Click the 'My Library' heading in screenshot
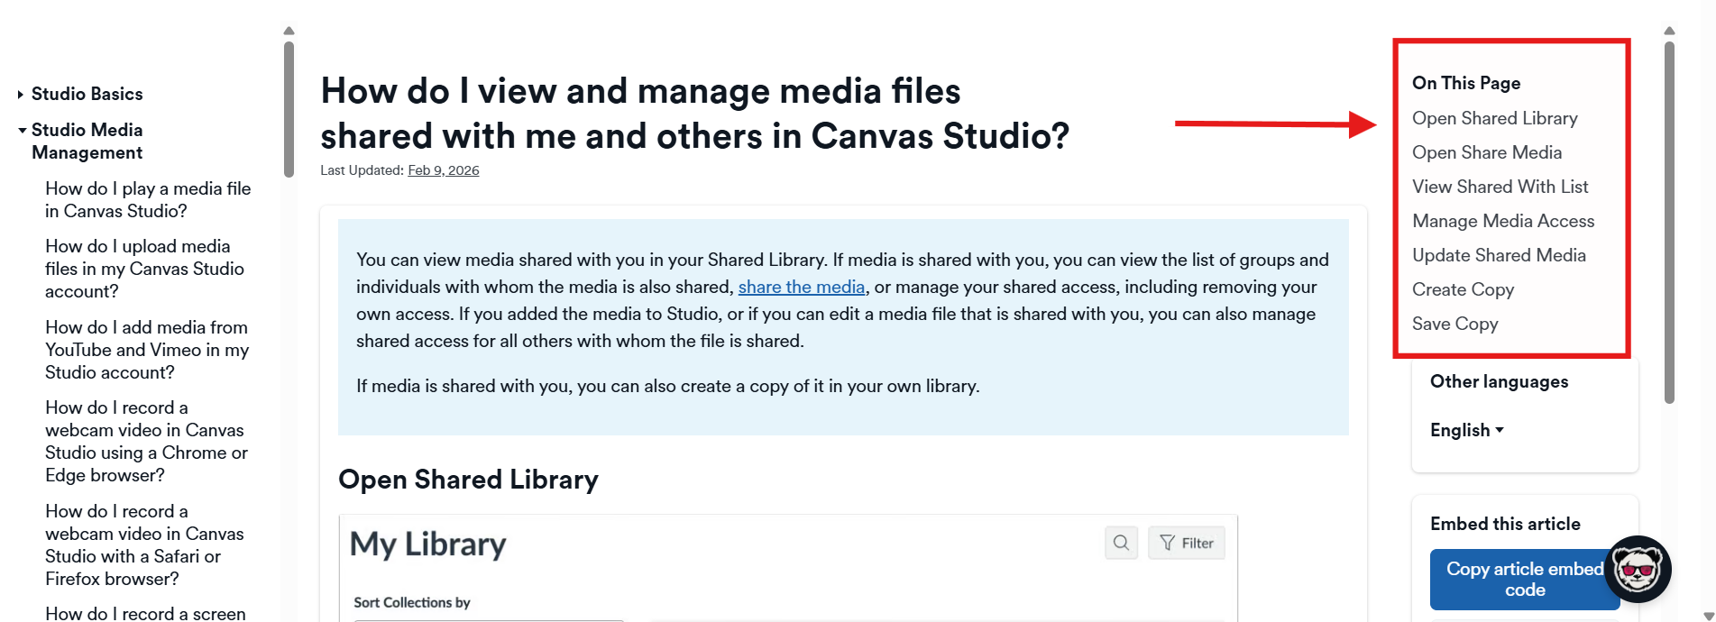 (x=427, y=544)
